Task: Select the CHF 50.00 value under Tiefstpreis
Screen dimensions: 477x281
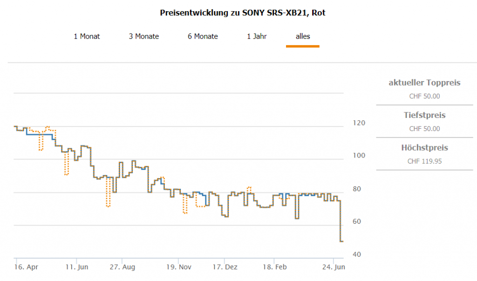Action: 424,129
